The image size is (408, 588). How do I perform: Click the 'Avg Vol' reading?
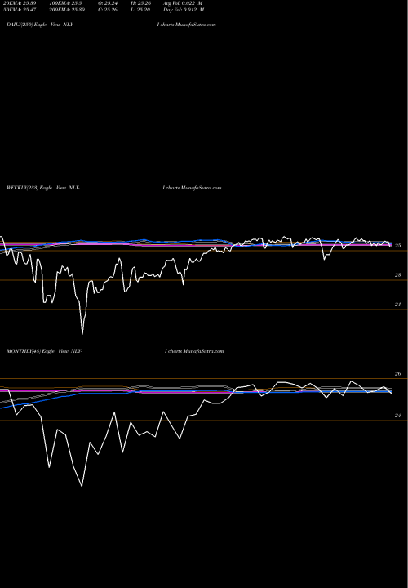pyautogui.click(x=183, y=3)
